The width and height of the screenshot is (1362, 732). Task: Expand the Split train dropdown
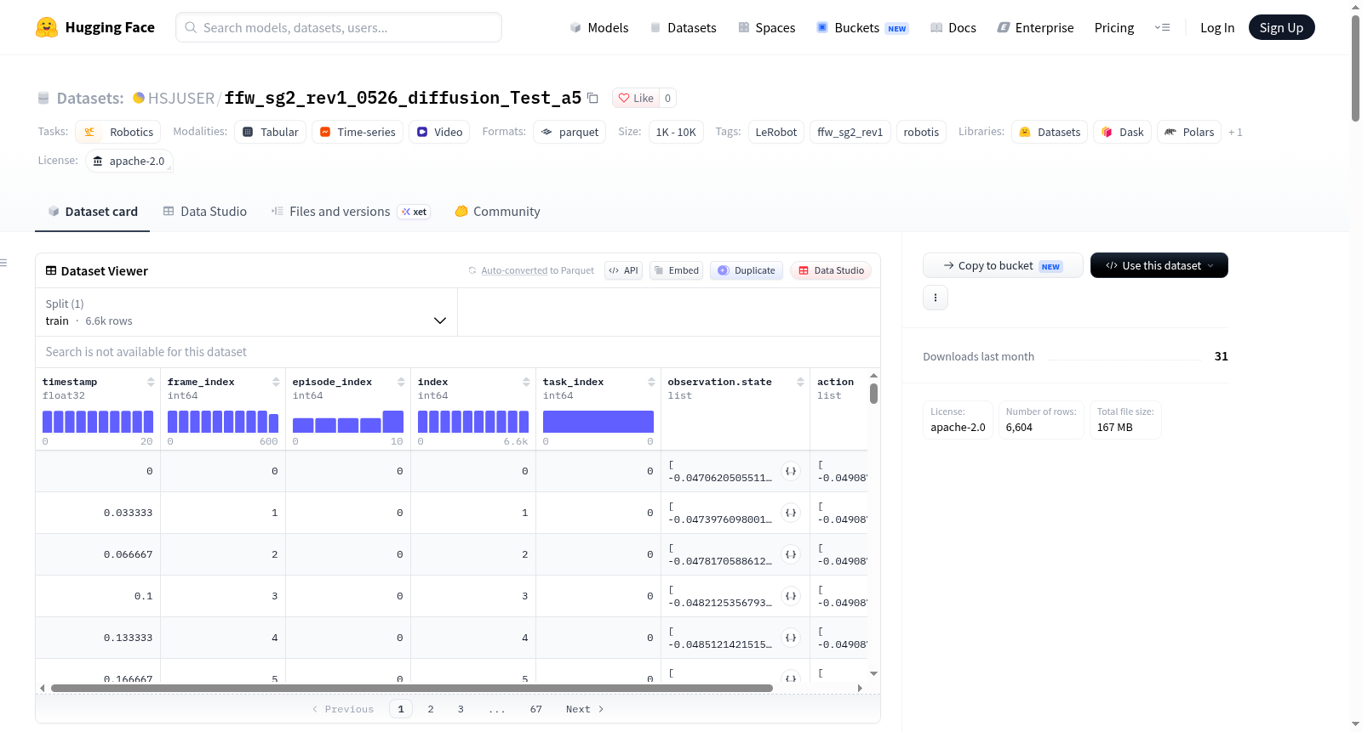pos(247,312)
